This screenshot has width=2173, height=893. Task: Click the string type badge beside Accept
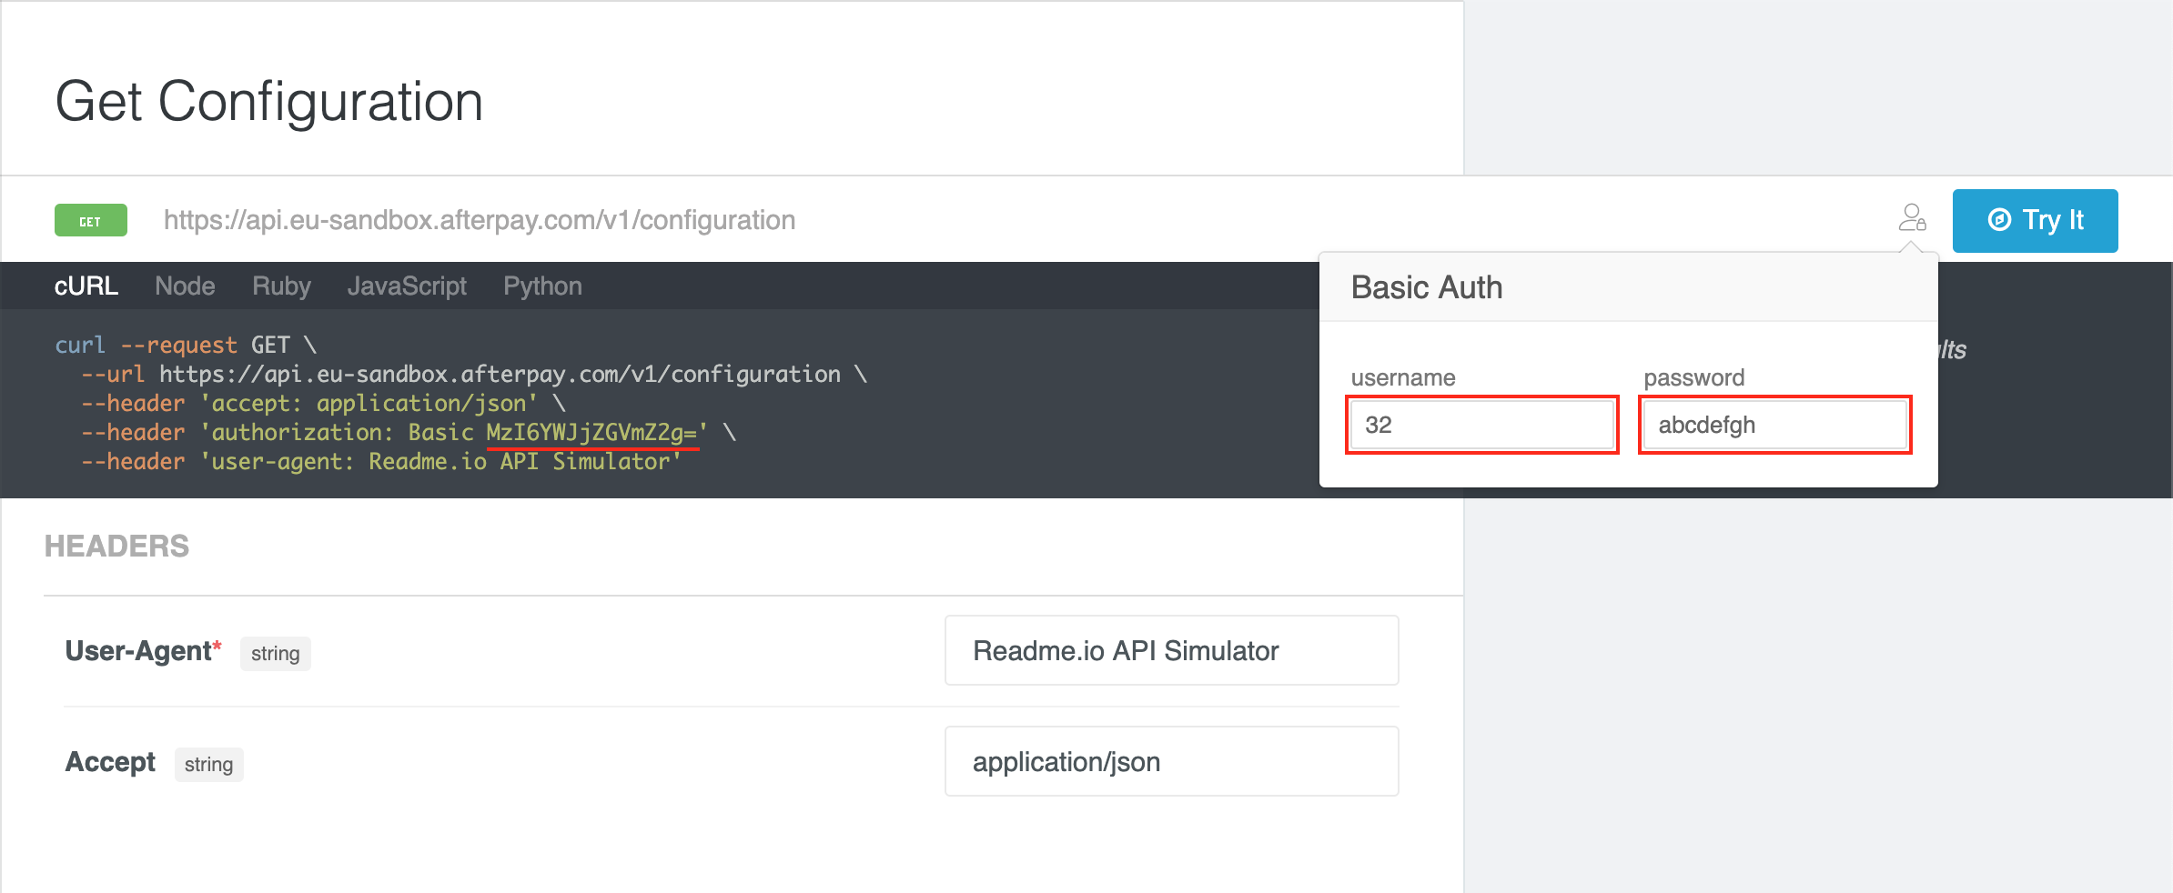point(208,765)
